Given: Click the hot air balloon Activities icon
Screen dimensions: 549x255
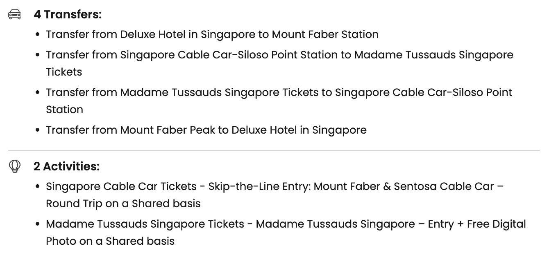Looking at the screenshot, I should tap(15, 166).
